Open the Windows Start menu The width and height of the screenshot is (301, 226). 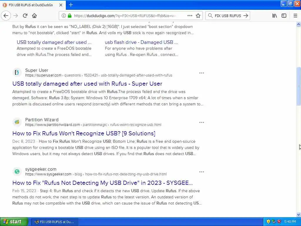pyautogui.click(x=14, y=222)
